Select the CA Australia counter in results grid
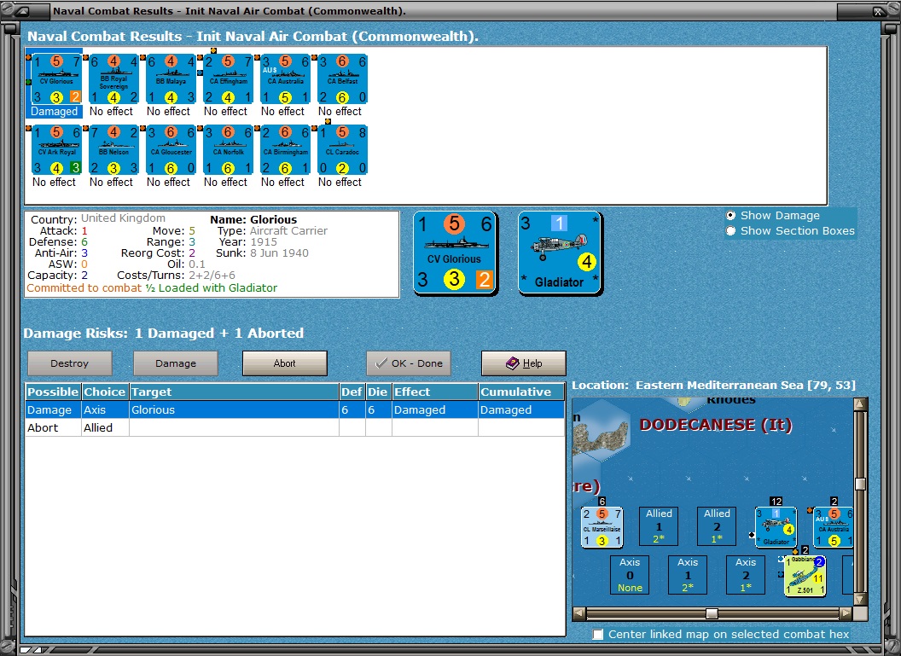Image resolution: width=901 pixels, height=656 pixels. click(285, 79)
